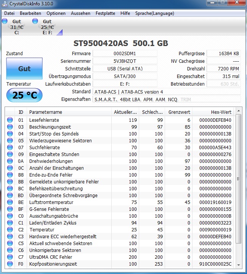Click status orb of Aktuell schwebende Sektoren
The height and width of the screenshot is (274, 247).
click(10, 243)
